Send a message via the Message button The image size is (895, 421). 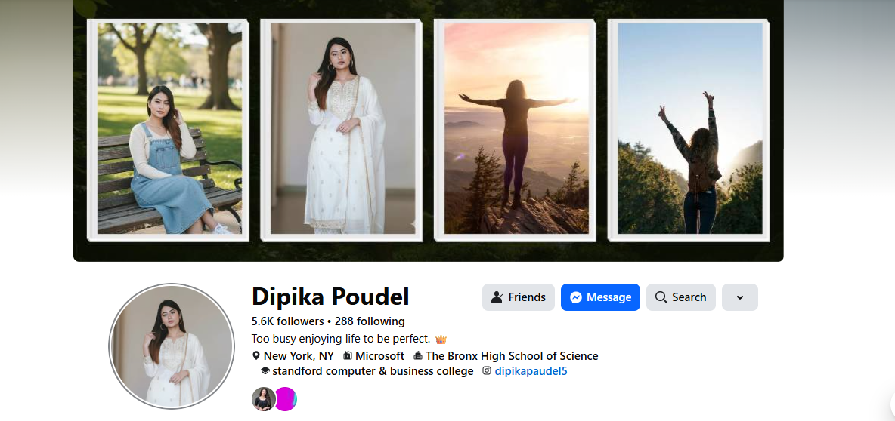click(600, 297)
